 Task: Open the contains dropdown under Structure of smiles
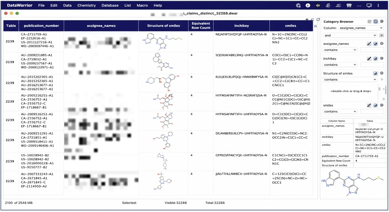click(350, 80)
